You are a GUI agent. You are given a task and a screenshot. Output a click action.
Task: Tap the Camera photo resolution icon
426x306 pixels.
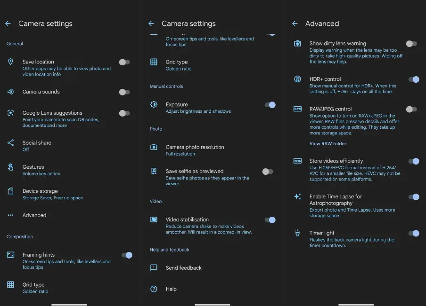point(154,147)
